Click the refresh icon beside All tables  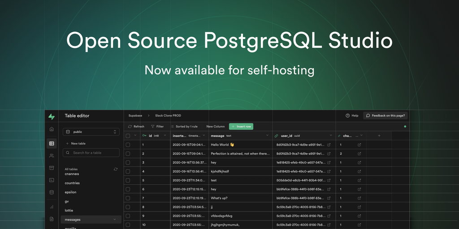(116, 169)
